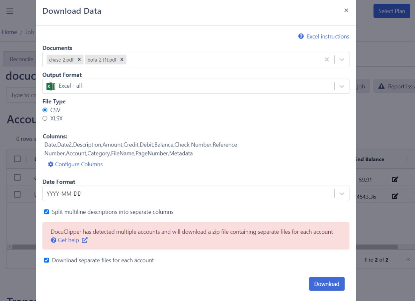
Task: Expand the Documents dropdown
Action: pos(342,60)
